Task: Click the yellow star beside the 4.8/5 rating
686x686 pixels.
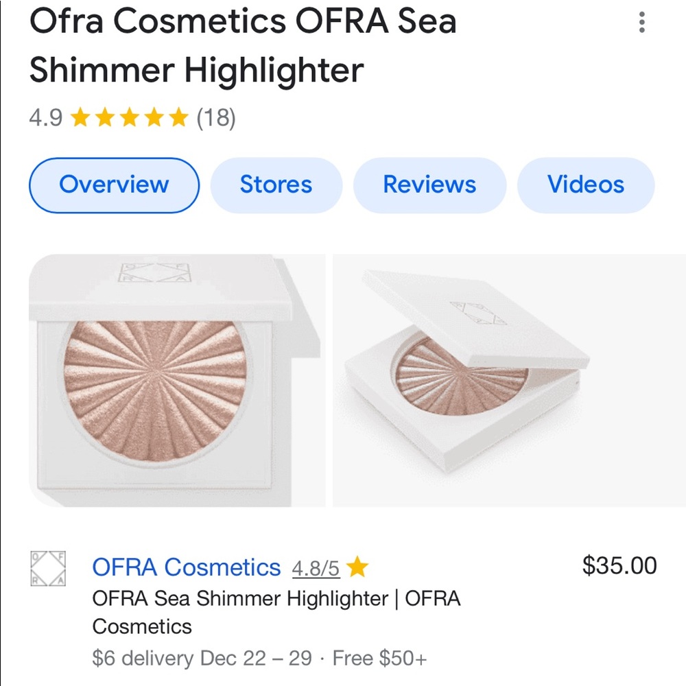Action: (356, 567)
